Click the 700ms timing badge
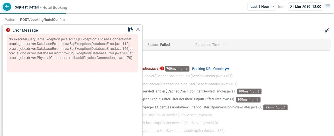The image size is (334, 136). coord(177,69)
